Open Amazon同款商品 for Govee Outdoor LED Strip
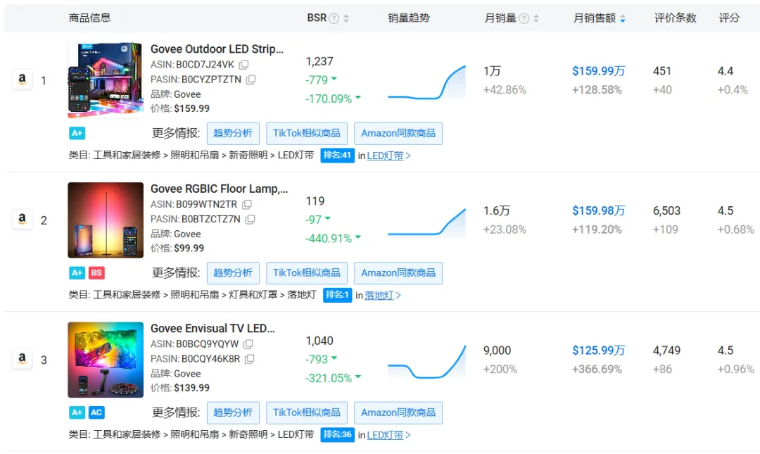760x454 pixels. (x=398, y=134)
